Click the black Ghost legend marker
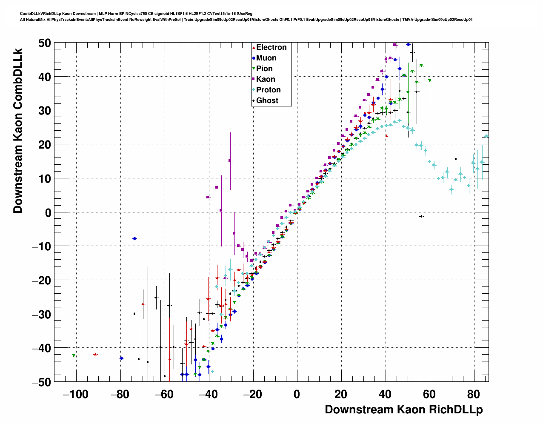This screenshot has height=424, width=543. (254, 100)
